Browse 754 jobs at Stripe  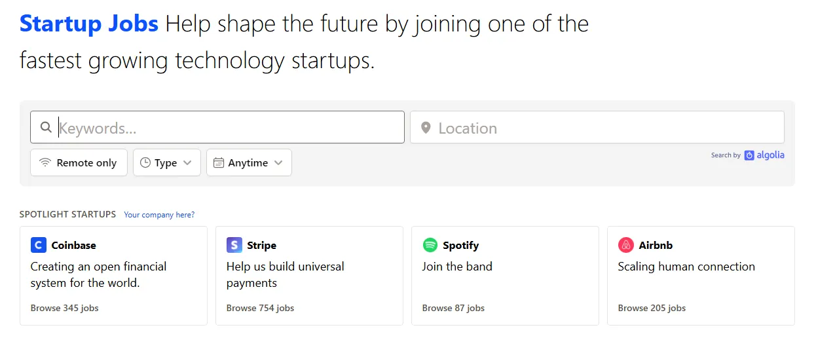pyautogui.click(x=261, y=308)
